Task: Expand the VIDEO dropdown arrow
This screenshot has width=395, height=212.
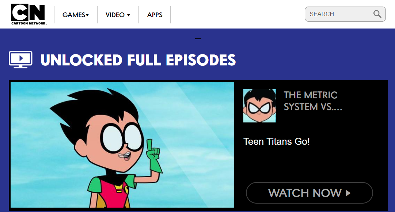Action: [129, 15]
